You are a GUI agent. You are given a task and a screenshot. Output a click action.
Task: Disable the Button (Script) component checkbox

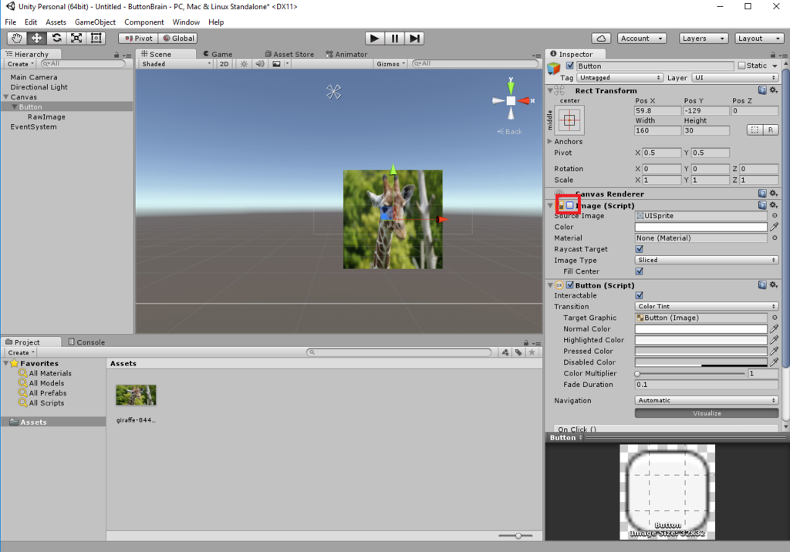570,284
